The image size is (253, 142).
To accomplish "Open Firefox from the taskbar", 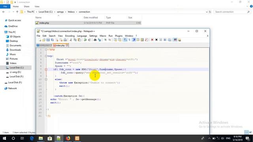I will coord(68,138).
